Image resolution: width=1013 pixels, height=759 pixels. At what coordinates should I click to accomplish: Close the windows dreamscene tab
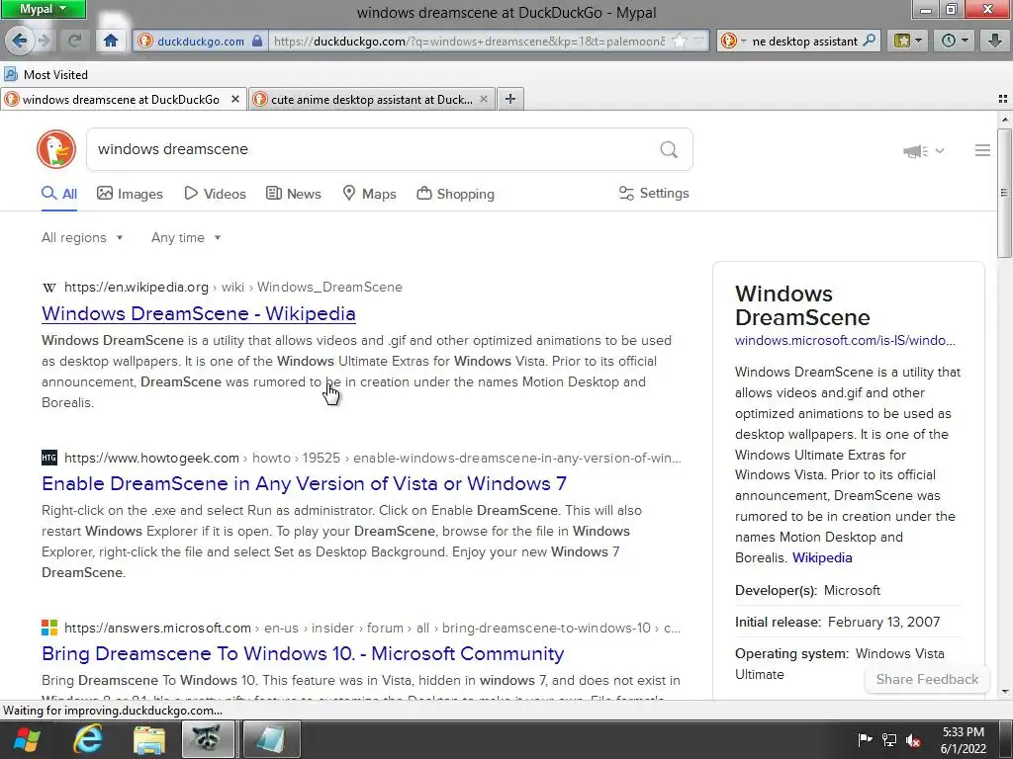[x=235, y=99]
